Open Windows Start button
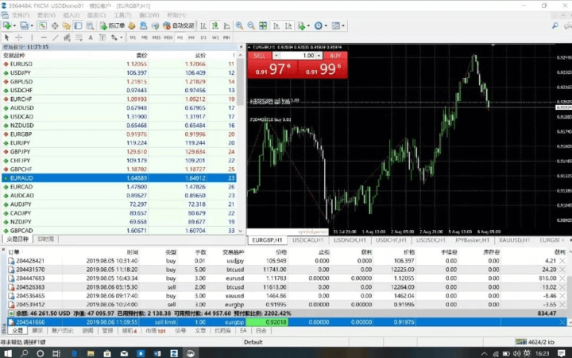 pos(7,353)
